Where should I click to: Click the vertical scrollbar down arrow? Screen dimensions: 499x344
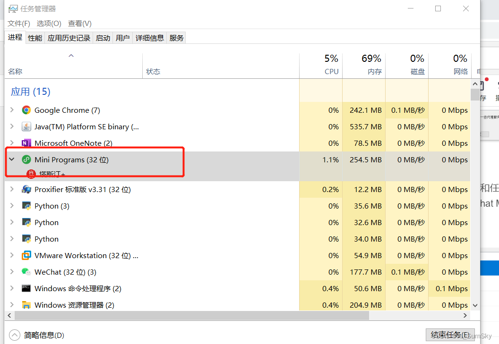475,305
